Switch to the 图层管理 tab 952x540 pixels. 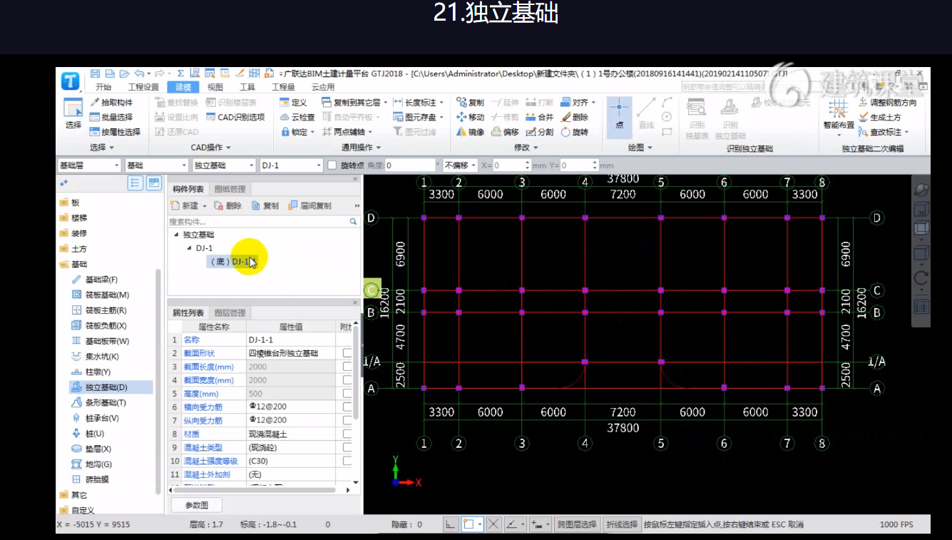230,312
